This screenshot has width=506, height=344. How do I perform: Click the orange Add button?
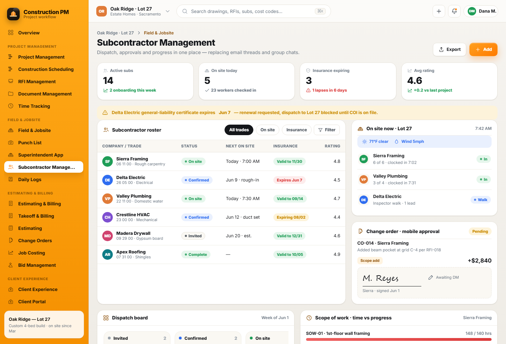[x=484, y=49]
